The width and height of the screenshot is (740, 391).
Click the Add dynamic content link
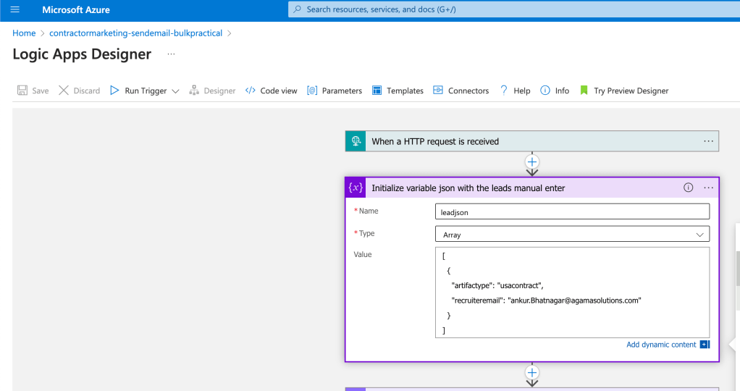click(x=660, y=345)
